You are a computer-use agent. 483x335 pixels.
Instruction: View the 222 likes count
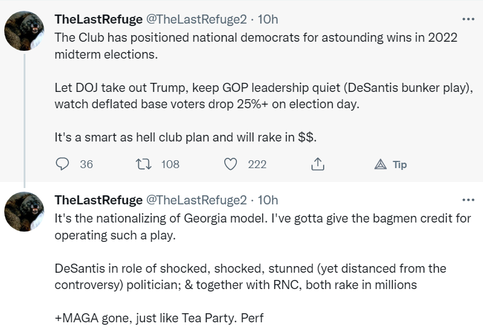pyautogui.click(x=257, y=164)
